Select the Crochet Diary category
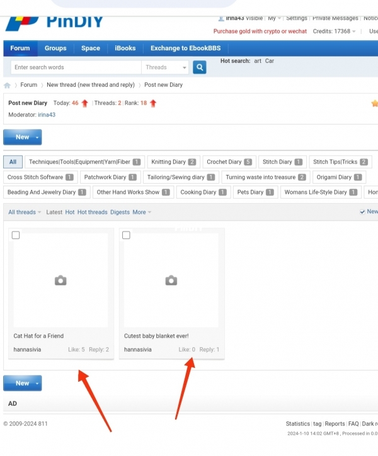This screenshot has height=456, width=378. coord(229,162)
